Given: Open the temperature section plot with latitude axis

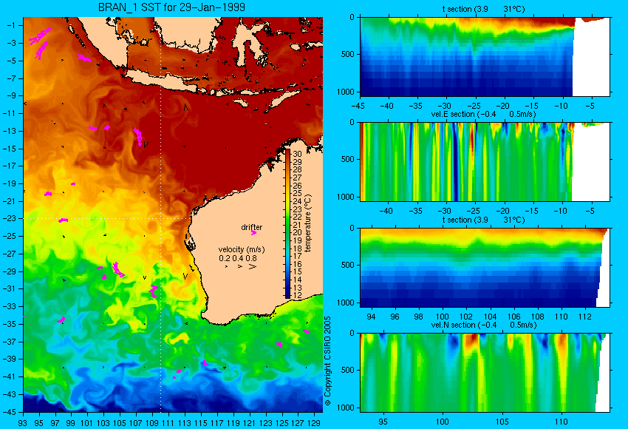Looking at the screenshot, I should pos(485,56).
